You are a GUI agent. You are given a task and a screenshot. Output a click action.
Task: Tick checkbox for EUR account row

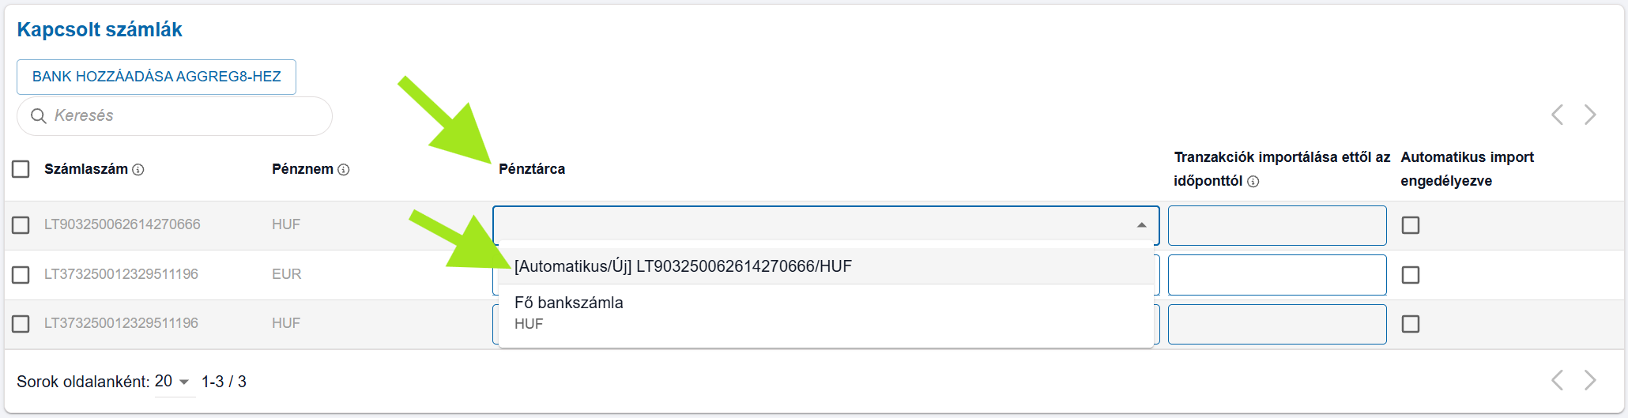click(21, 275)
